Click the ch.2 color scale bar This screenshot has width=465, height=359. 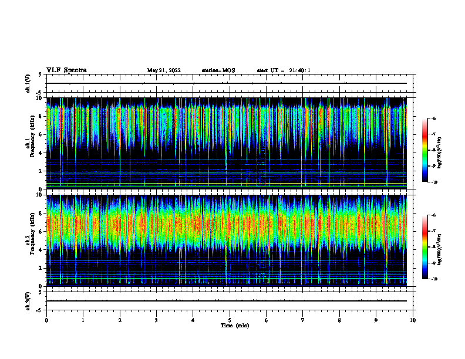424,247
